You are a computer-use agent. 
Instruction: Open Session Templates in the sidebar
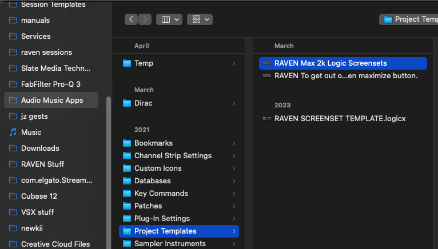(x=51, y=4)
